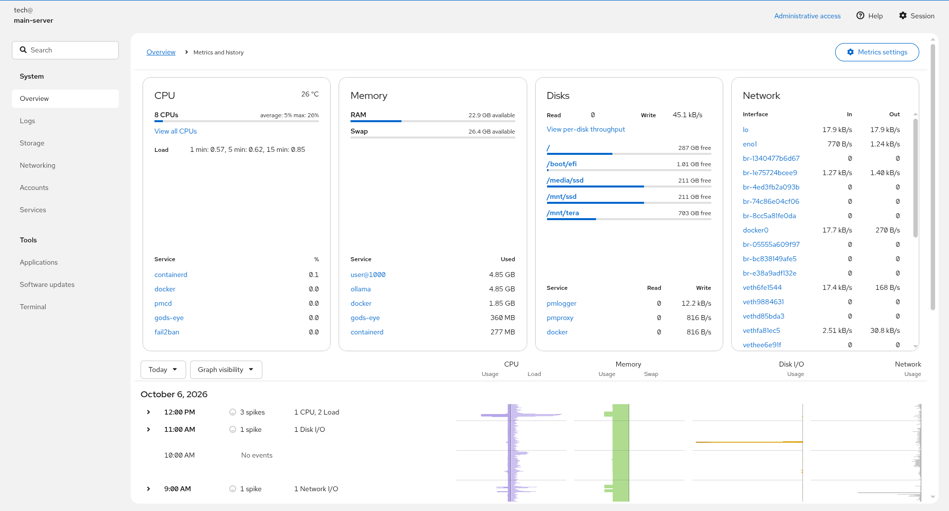Click the Network interface list scrollbar
Screen dimensions: 949x511
(915, 178)
